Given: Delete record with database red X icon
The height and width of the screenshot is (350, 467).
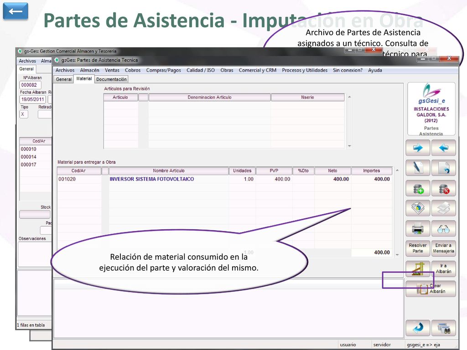Looking at the screenshot, I should coord(443,188).
